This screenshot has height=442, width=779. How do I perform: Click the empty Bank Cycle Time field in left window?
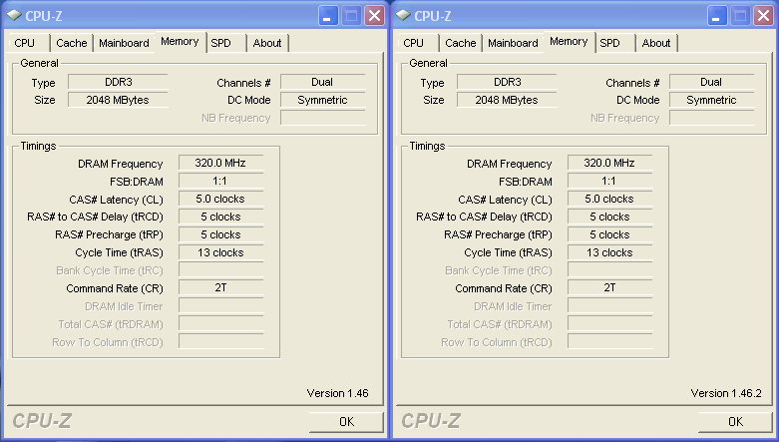[x=220, y=270]
